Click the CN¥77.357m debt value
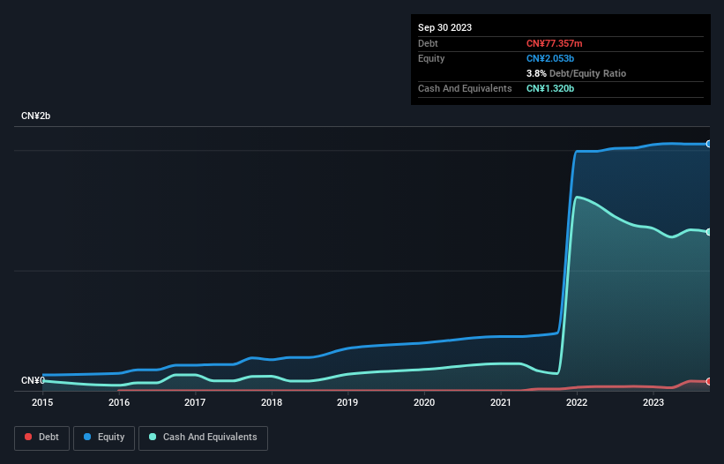The width and height of the screenshot is (724, 464). [x=554, y=43]
